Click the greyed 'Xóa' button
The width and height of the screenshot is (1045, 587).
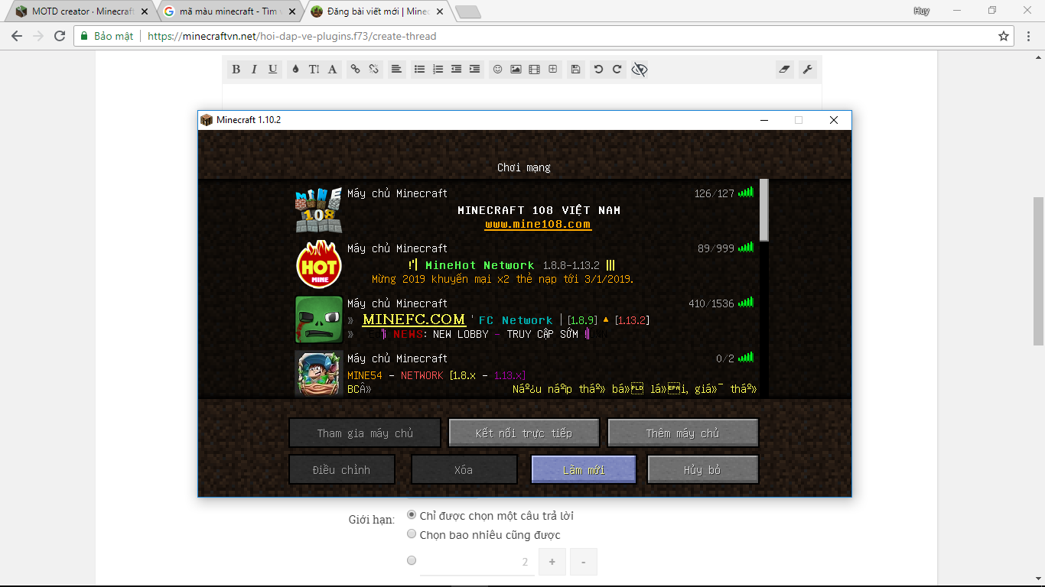464,469
